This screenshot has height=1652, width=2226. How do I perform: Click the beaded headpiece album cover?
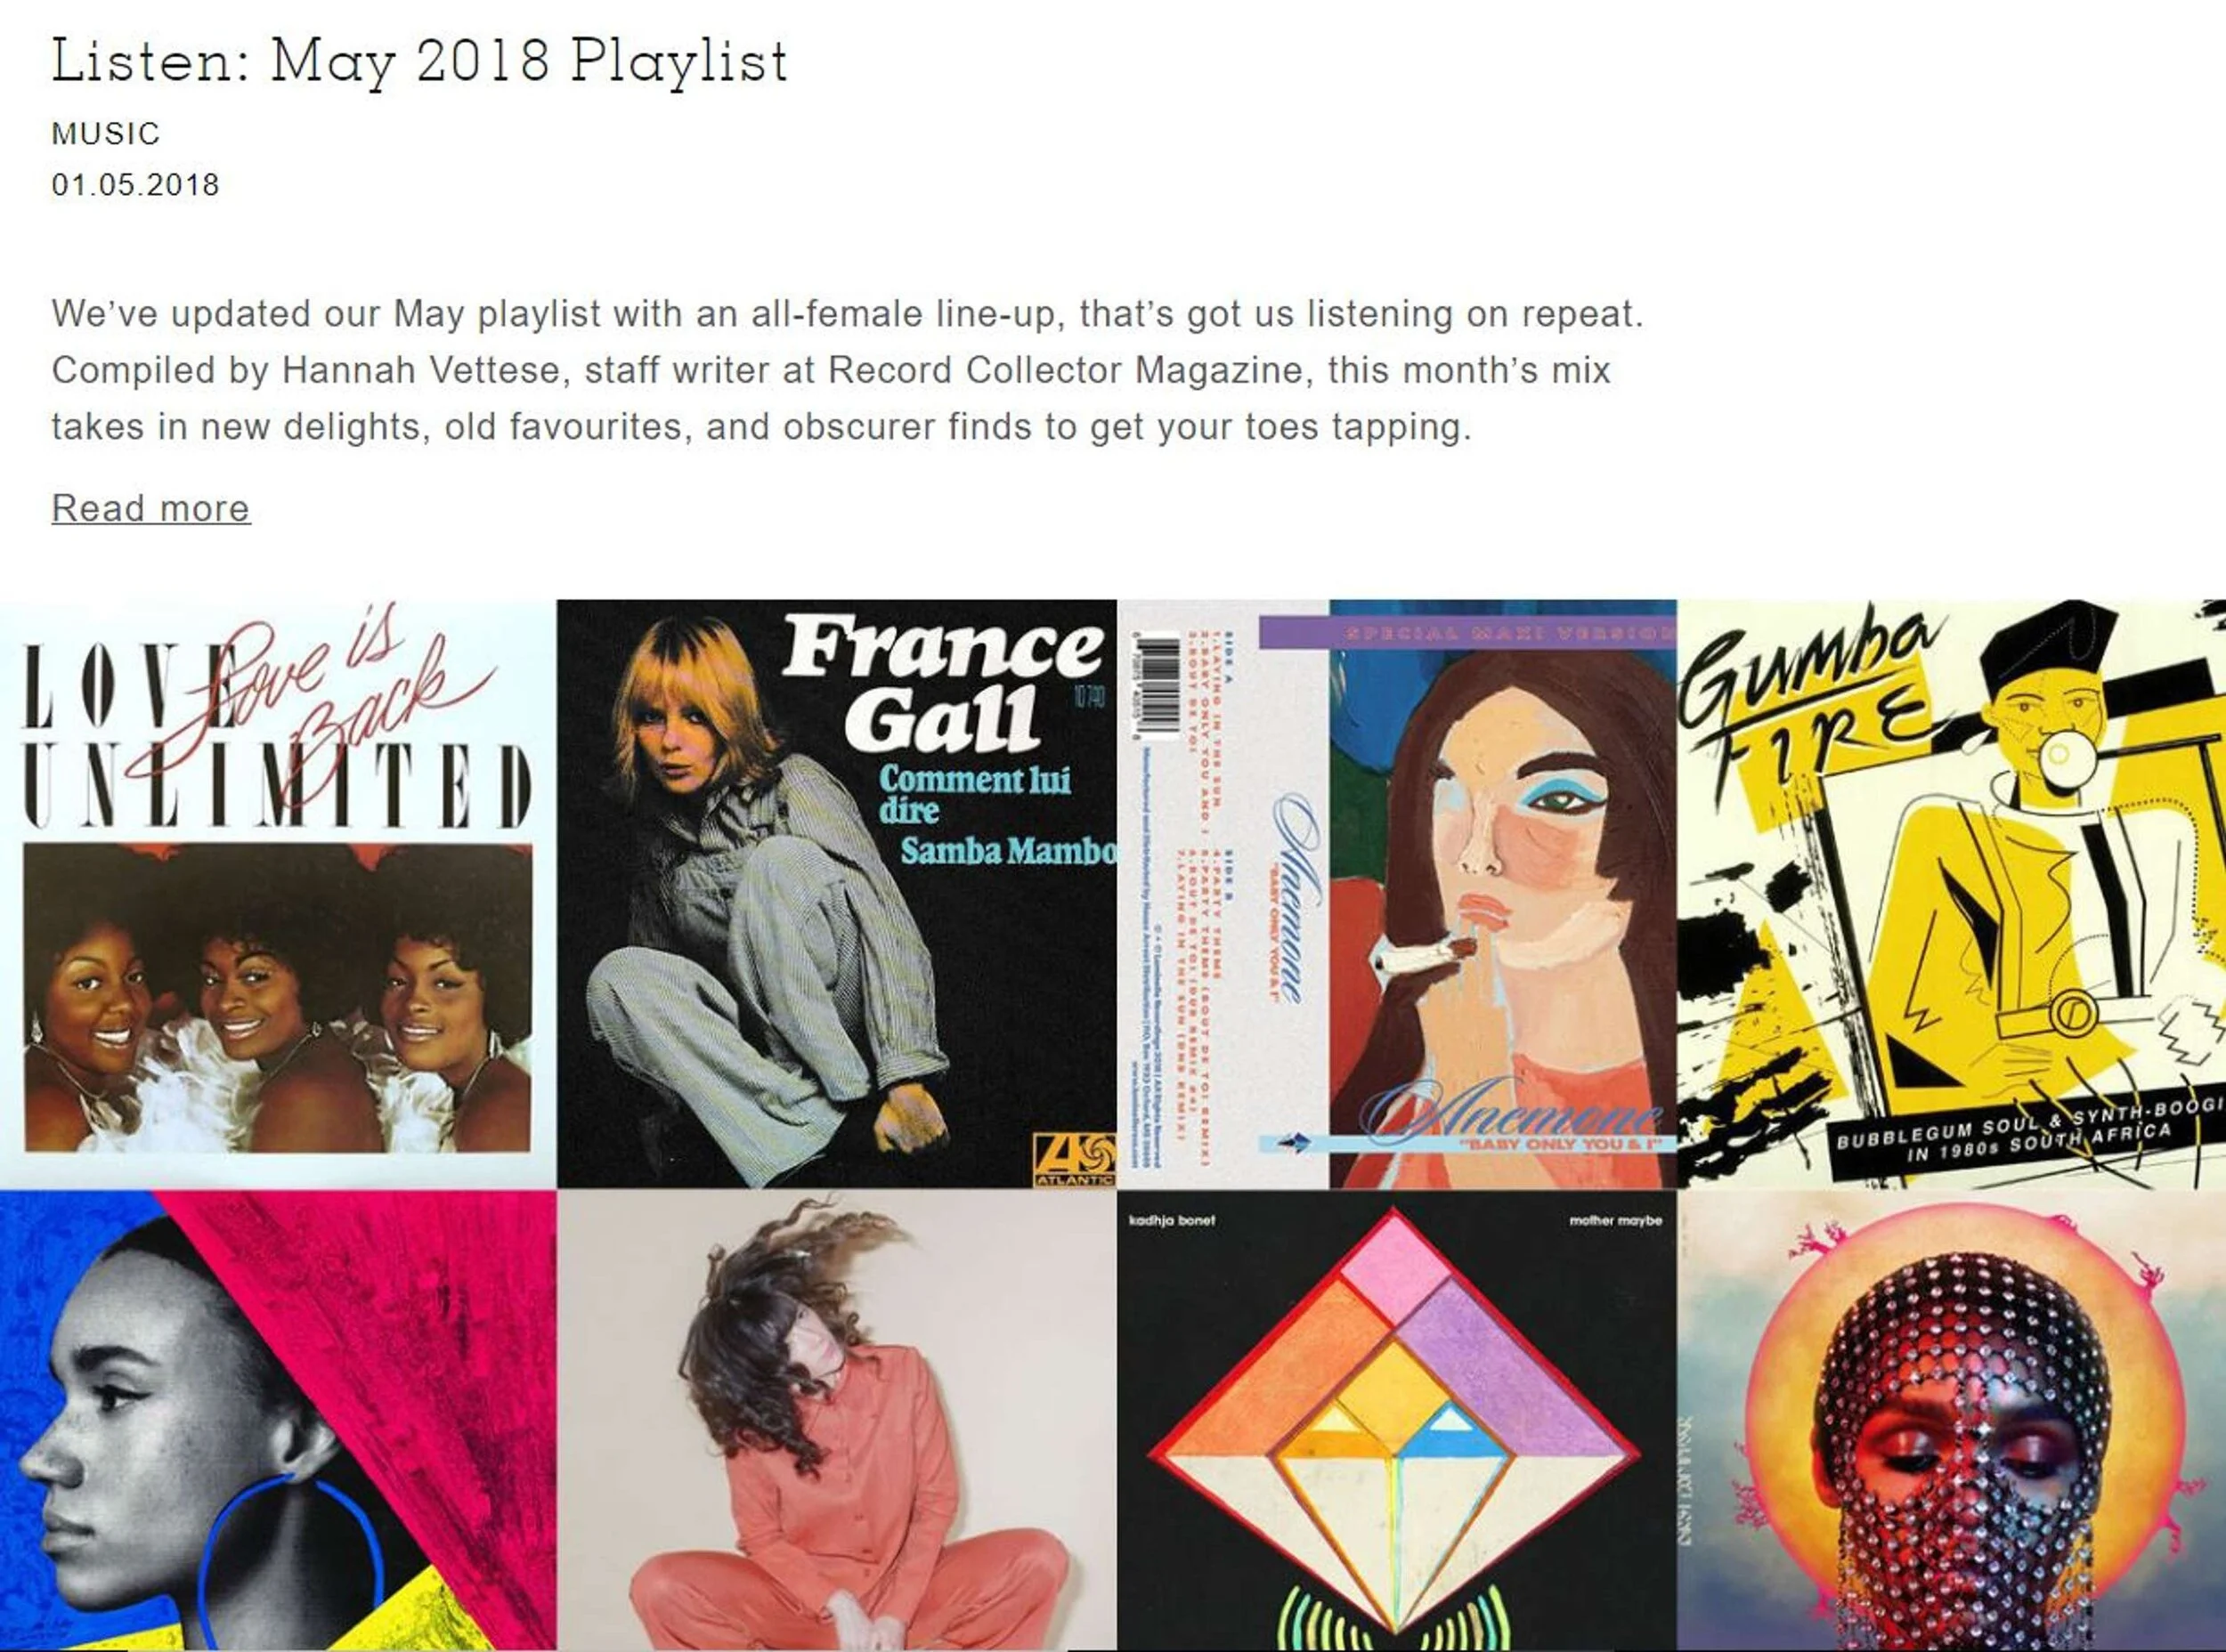[x=1952, y=1420]
